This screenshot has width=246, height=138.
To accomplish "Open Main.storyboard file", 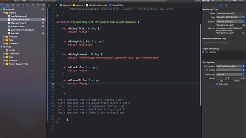I will (18, 23).
